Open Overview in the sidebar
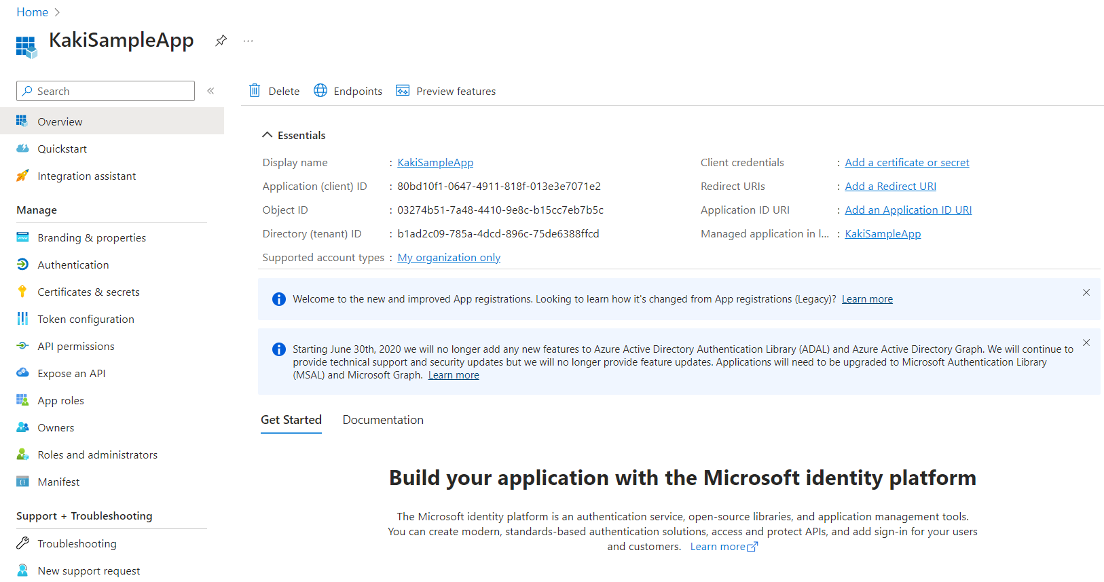1104x582 pixels. [x=112, y=121]
